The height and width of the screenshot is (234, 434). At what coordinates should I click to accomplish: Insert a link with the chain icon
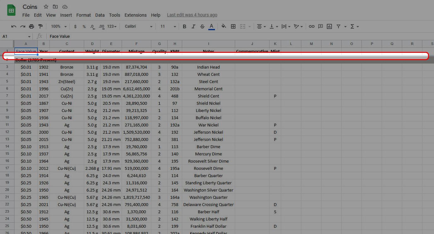[311, 26]
